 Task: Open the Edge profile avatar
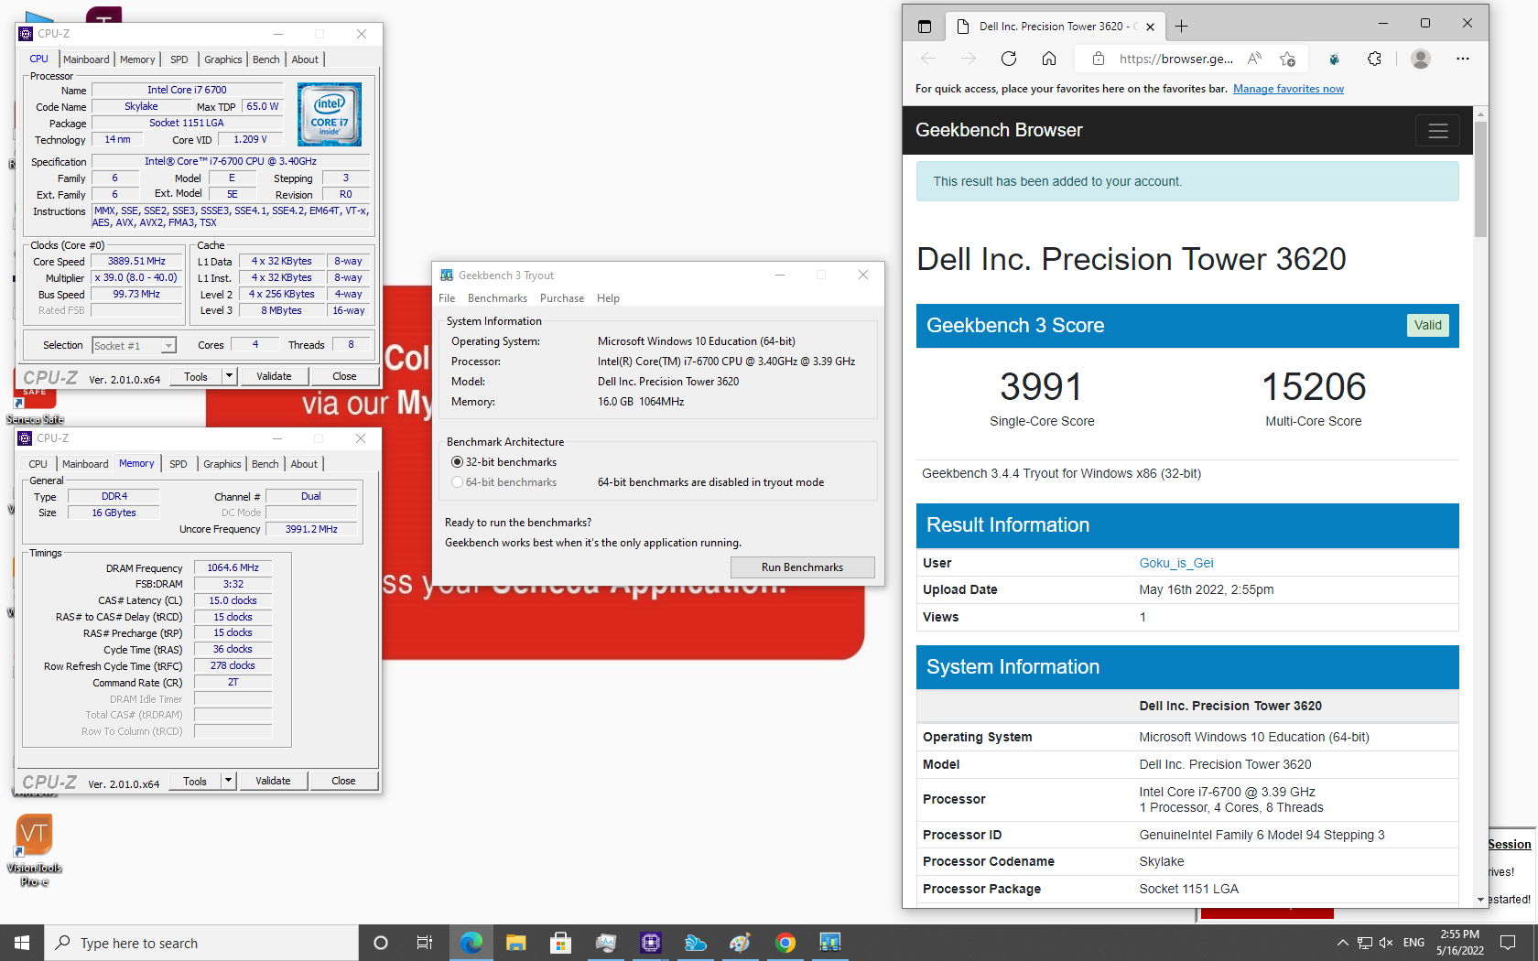point(1421,59)
